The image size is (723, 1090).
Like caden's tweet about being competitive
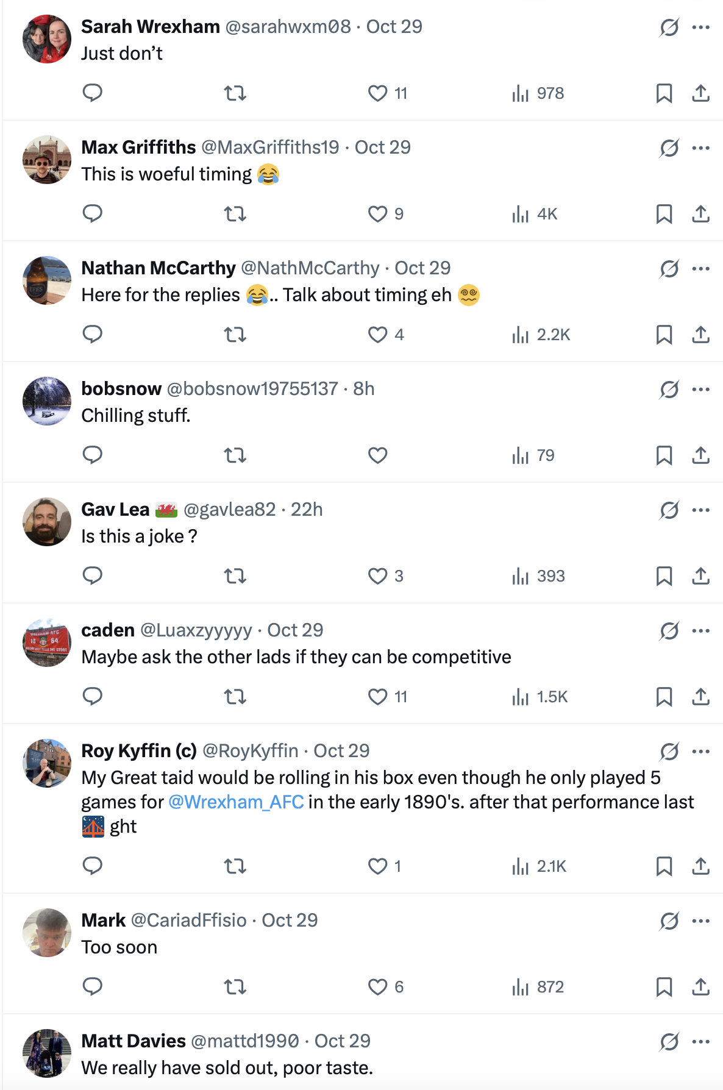[378, 697]
